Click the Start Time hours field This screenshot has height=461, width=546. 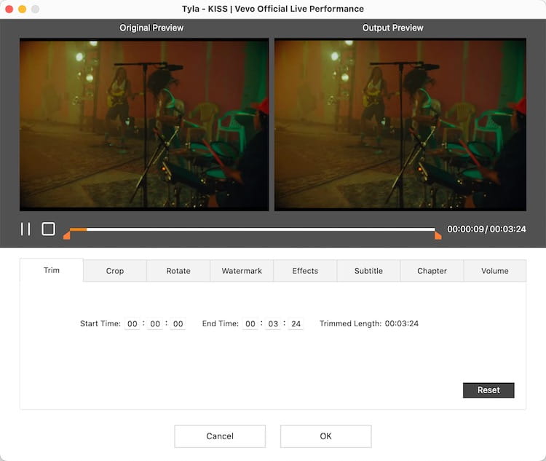coord(132,323)
